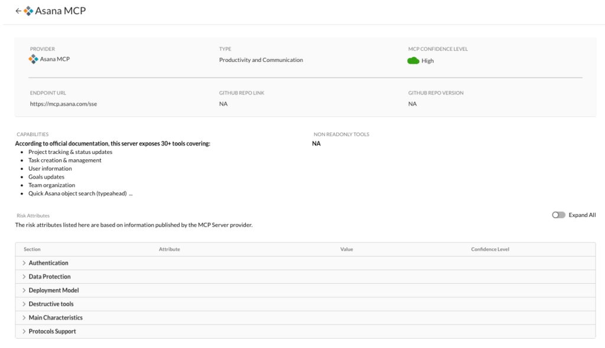Click the Risk Attributes heading
Image resolution: width=605 pixels, height=348 pixels.
pyautogui.click(x=33, y=215)
